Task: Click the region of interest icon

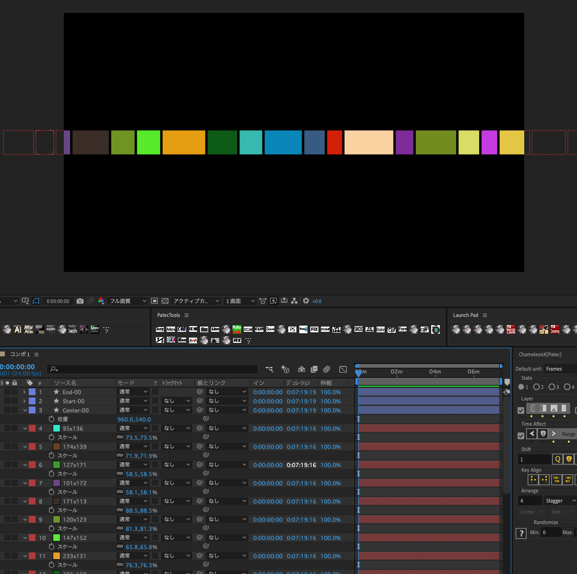Action: pos(36,301)
